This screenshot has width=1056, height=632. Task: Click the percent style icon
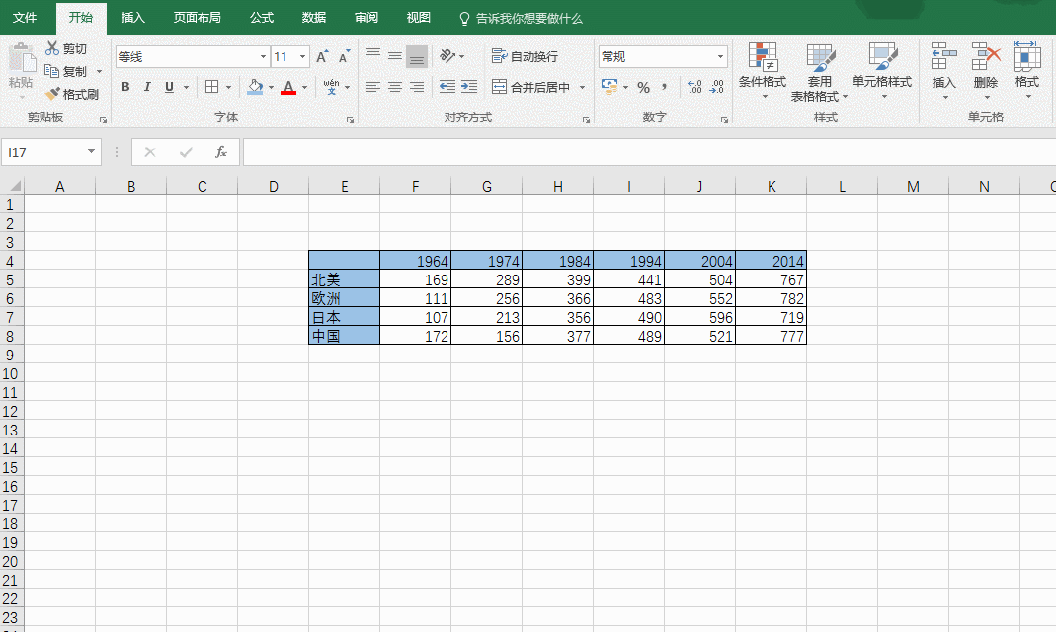[x=643, y=87]
